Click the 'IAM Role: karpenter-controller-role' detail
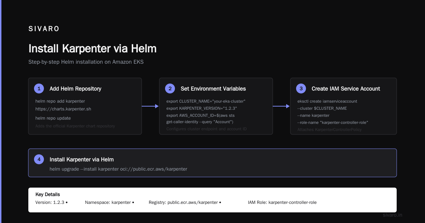Viewport: 425px width, 223px height. pyautogui.click(x=282, y=202)
